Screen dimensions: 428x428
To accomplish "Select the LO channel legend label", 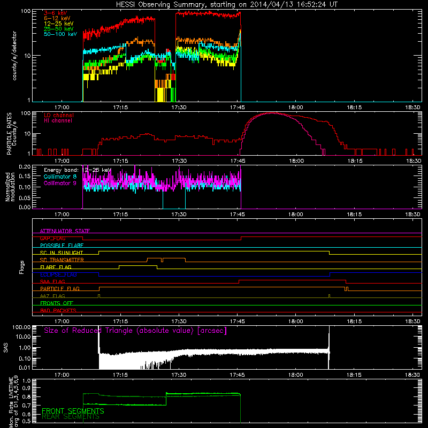I will coord(58,115).
